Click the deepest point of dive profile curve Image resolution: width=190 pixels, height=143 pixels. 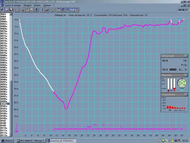click(66, 109)
